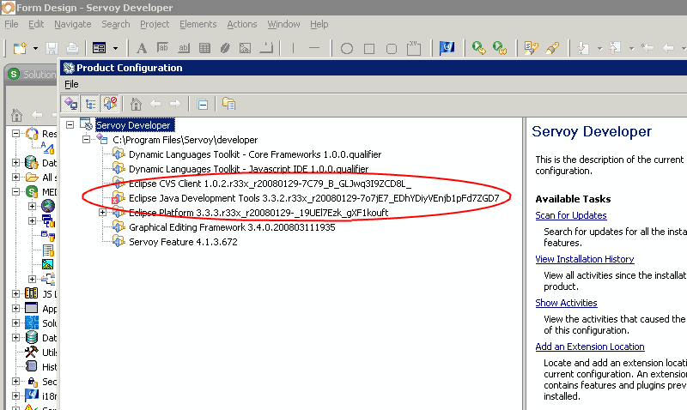687x410 pixels.
Task: Open File menu in Servoy Developer menu bar
Action: tap(11, 24)
